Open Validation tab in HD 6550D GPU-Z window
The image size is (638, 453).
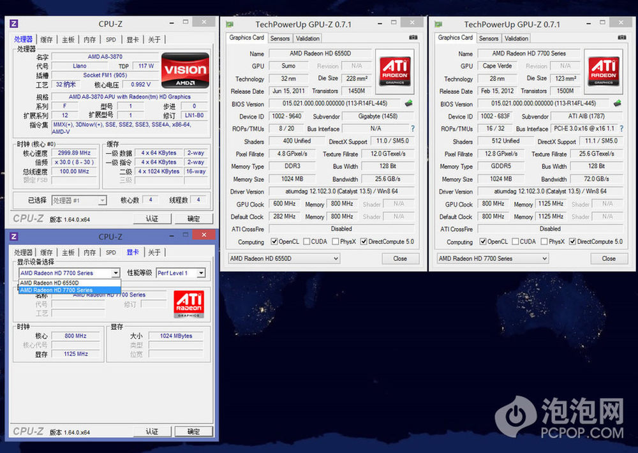click(x=308, y=38)
